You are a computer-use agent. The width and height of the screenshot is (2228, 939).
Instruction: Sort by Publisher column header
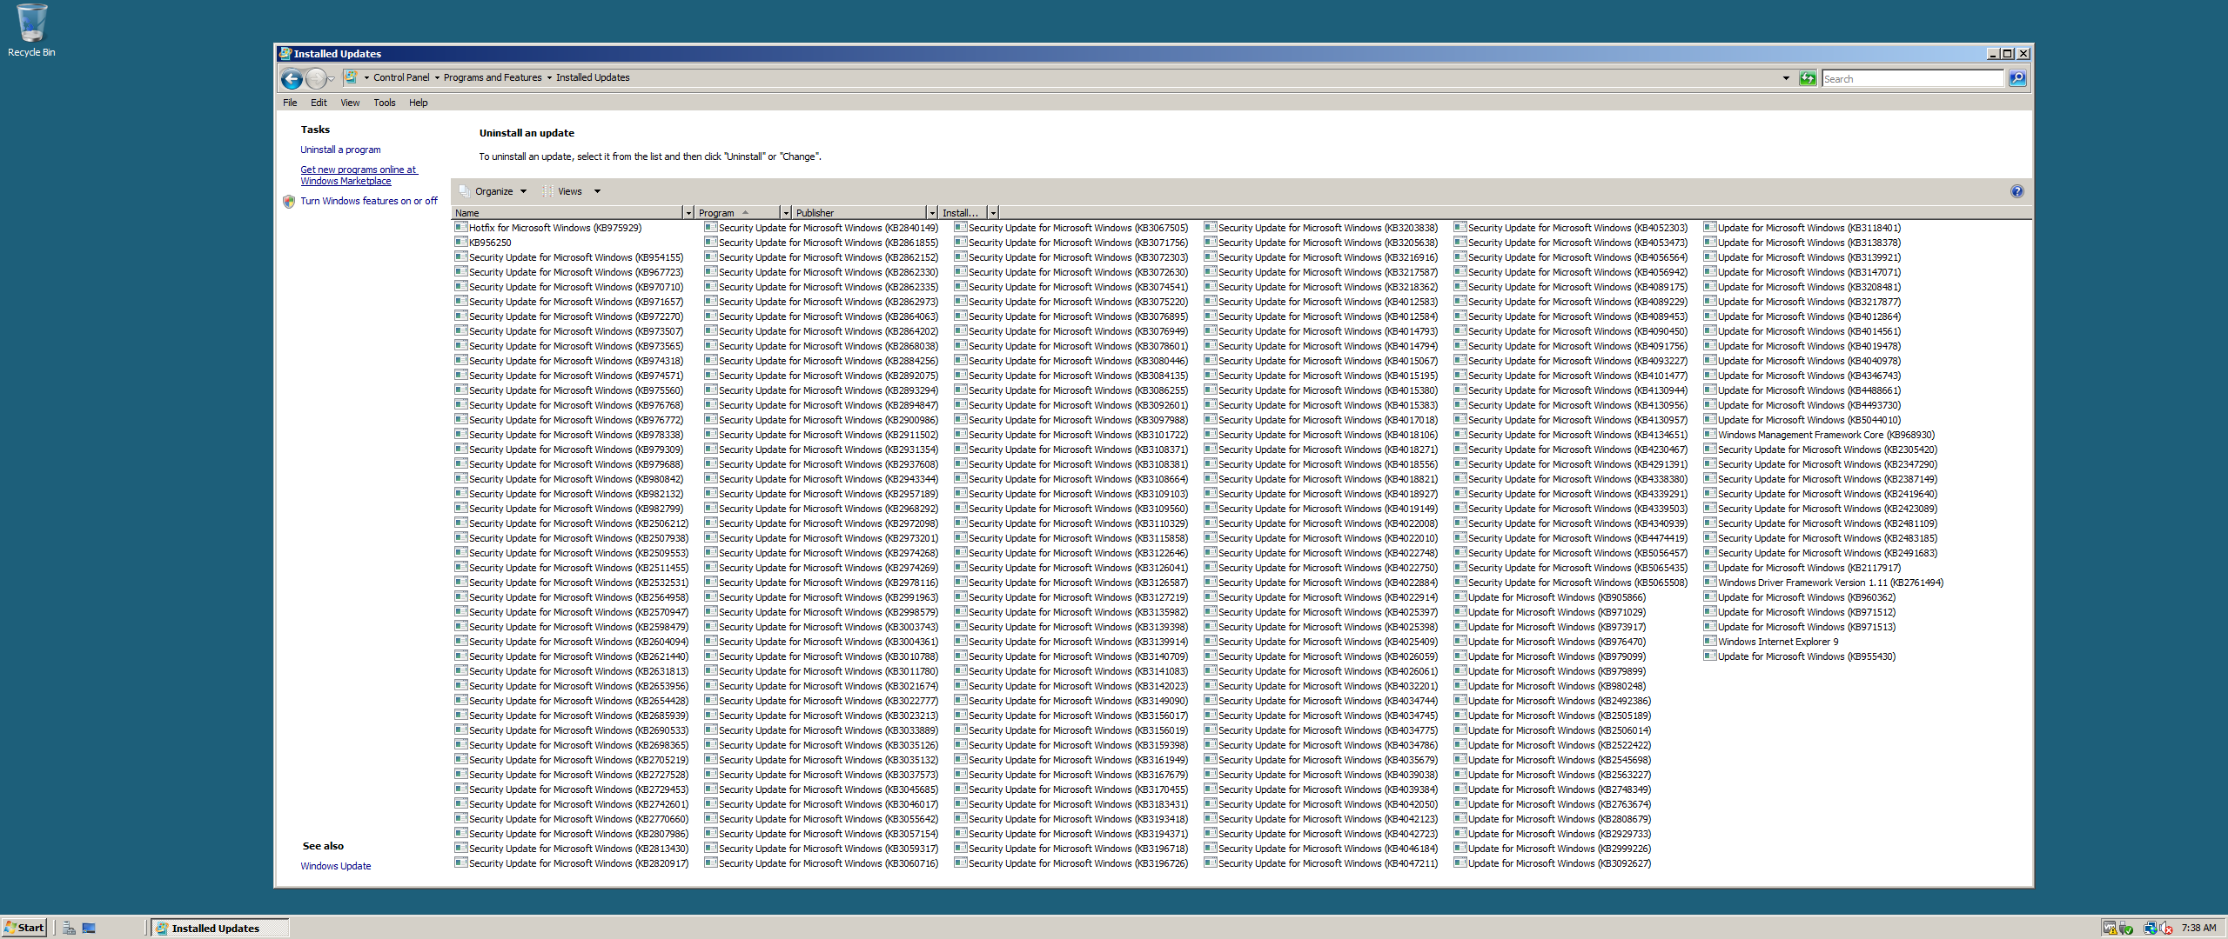coord(859,213)
